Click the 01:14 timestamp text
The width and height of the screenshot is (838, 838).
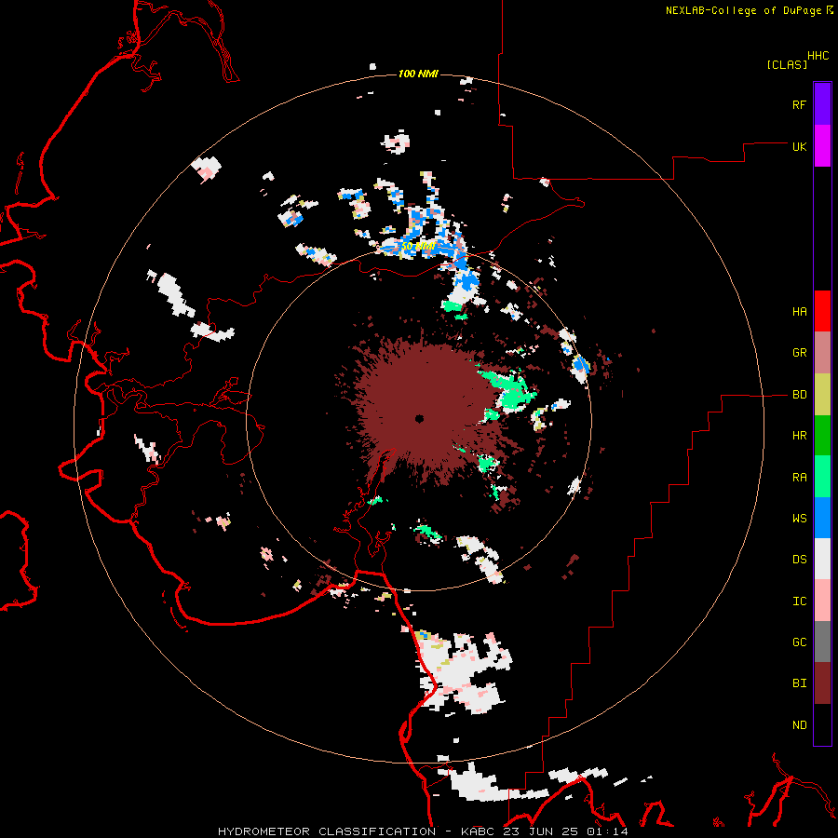click(x=609, y=831)
